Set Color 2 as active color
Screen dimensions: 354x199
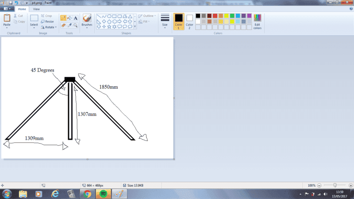[x=189, y=21]
